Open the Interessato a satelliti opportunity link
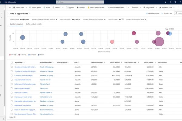This screenshot has width=182, height=121. tap(21, 93)
